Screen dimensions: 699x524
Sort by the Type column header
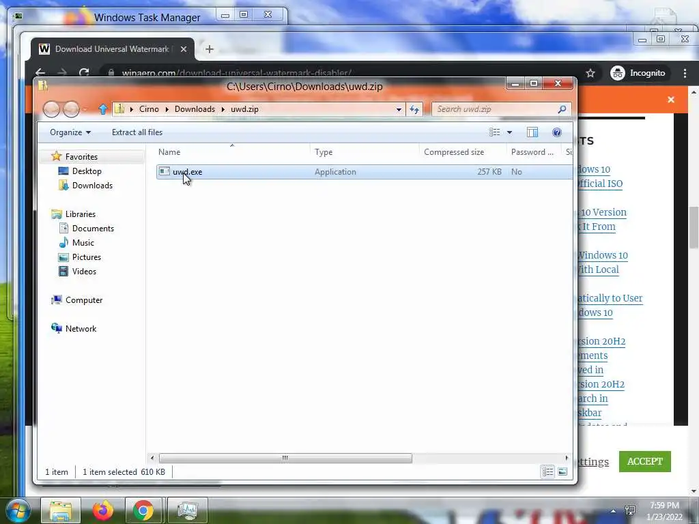point(365,152)
